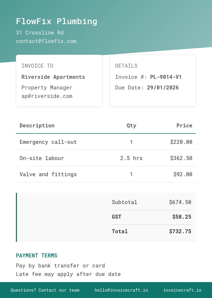This screenshot has height=298, width=212.
Task: Select the Valve and fittings row
Action: point(106,174)
